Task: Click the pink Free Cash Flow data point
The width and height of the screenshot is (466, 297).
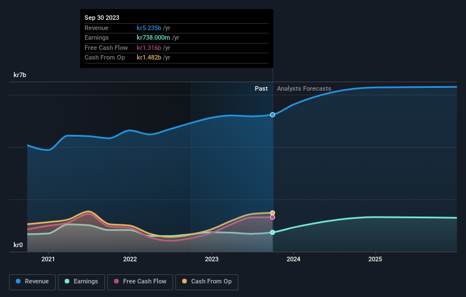Action: coord(272,218)
